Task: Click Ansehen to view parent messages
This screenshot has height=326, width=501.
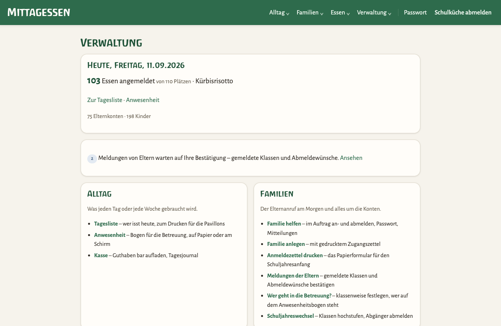Action: [351, 158]
